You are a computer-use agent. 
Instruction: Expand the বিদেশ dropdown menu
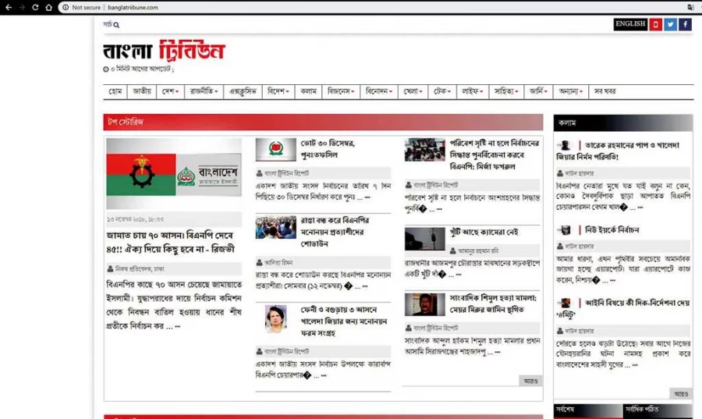point(278,91)
